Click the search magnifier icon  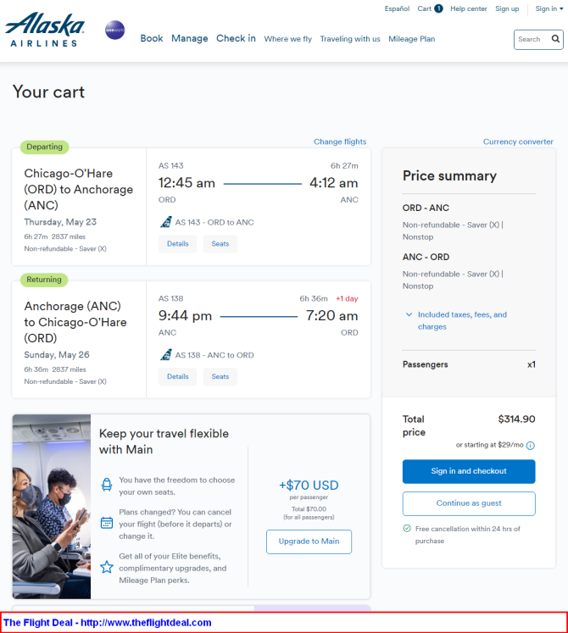coord(555,39)
